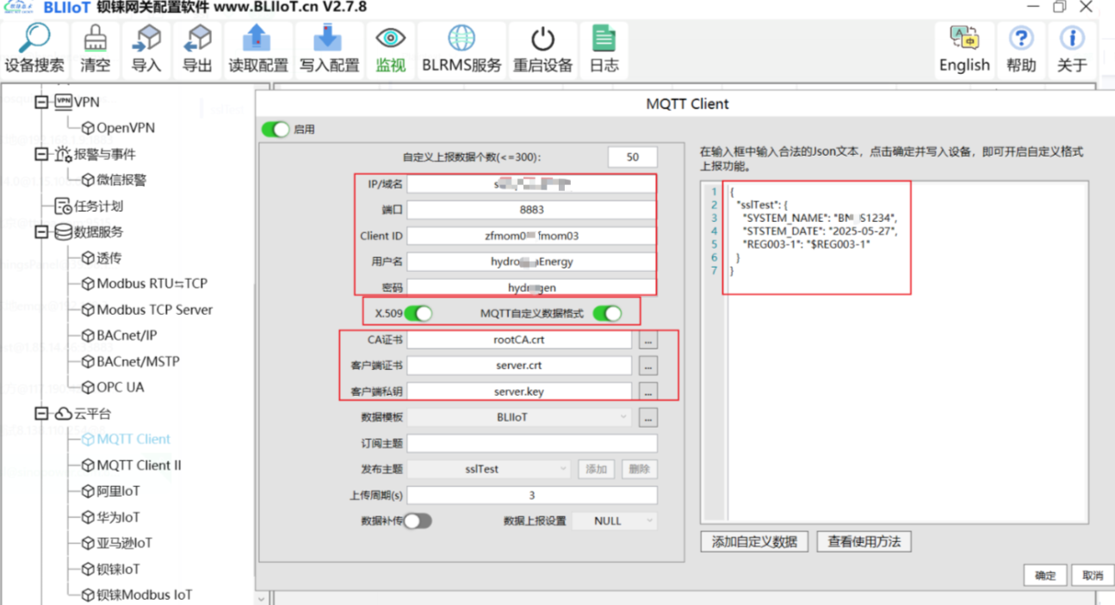Click the 导入 import icon

point(146,49)
